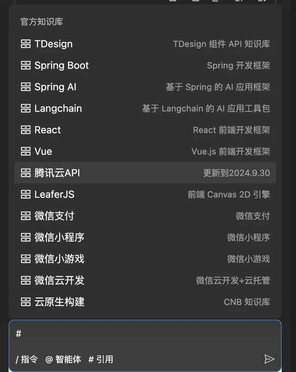The height and width of the screenshot is (372, 296).
Task: Select 微信小游戏 knowledge base
Action: pyautogui.click(x=145, y=259)
